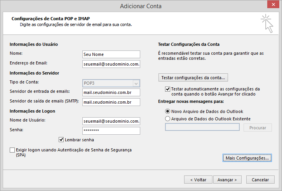Viewport: 282px width, 191px height.
Task: Open the Tipo de Conta POP3 dropdown
Action: click(111, 83)
